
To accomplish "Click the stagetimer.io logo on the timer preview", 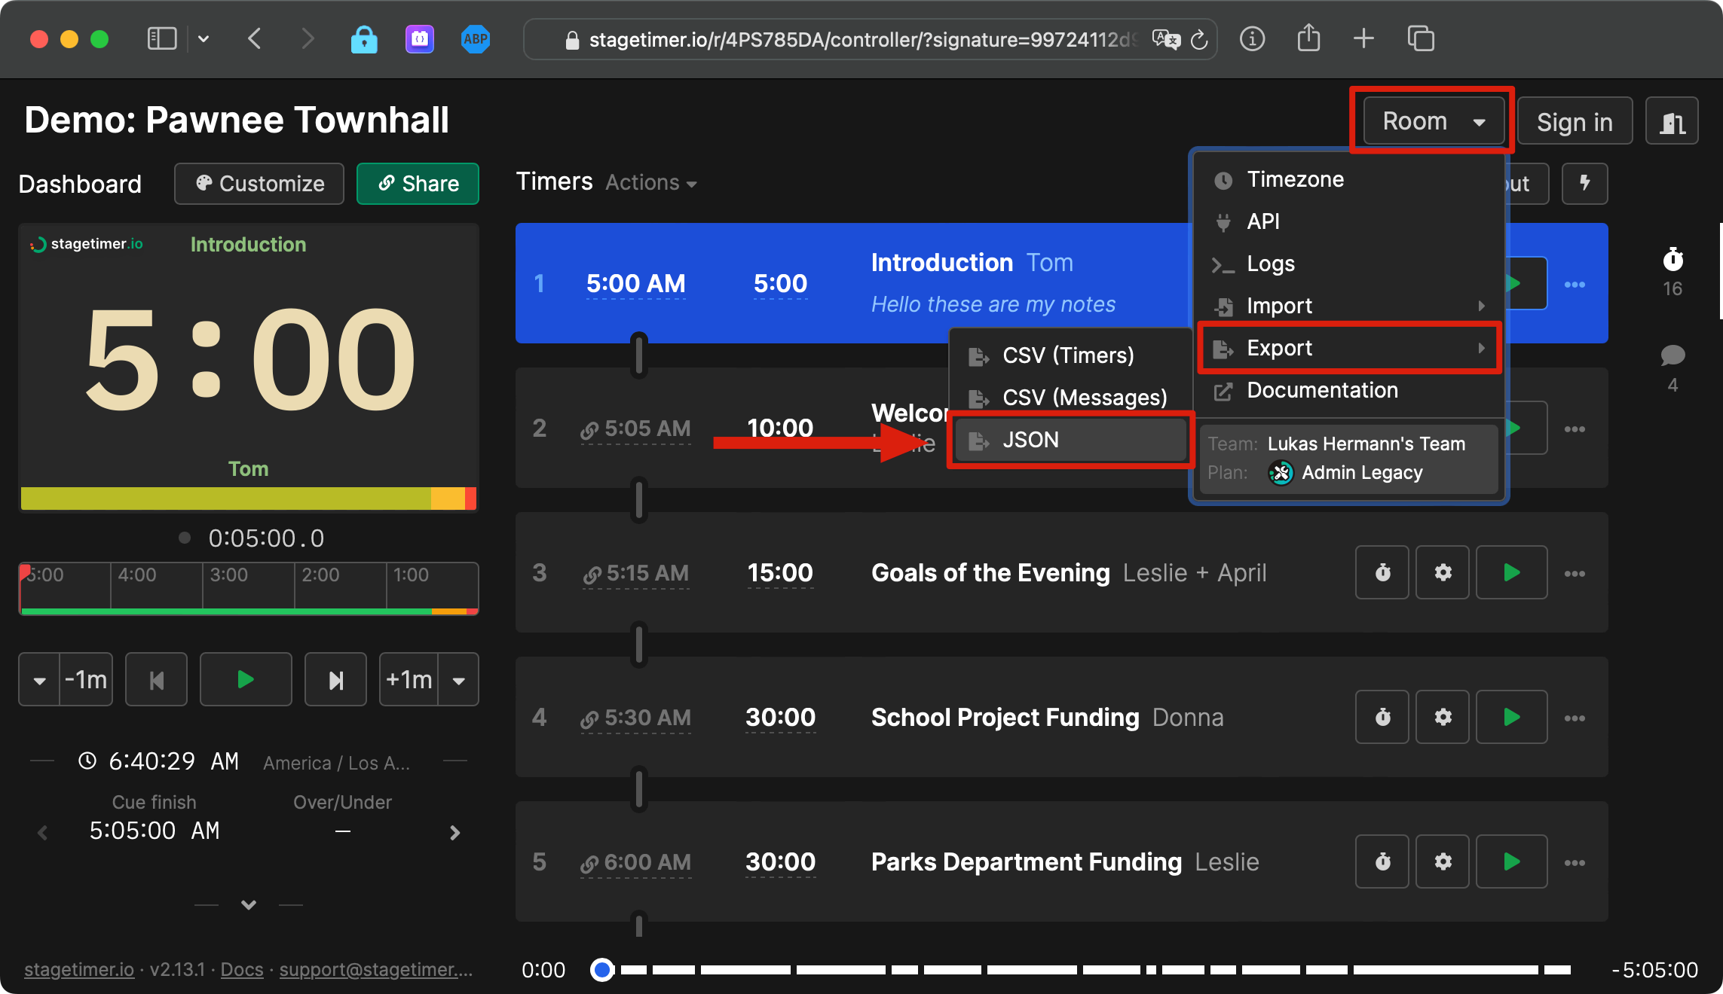I will click(87, 244).
